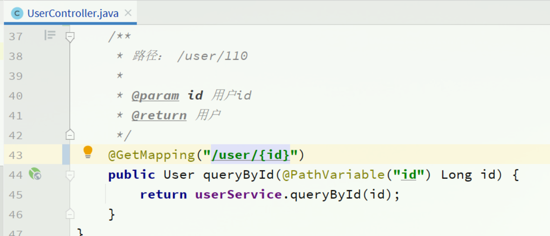550x236 pixels.
Task: Click the request mapping gutter icon on line 44
Action: pyautogui.click(x=35, y=175)
